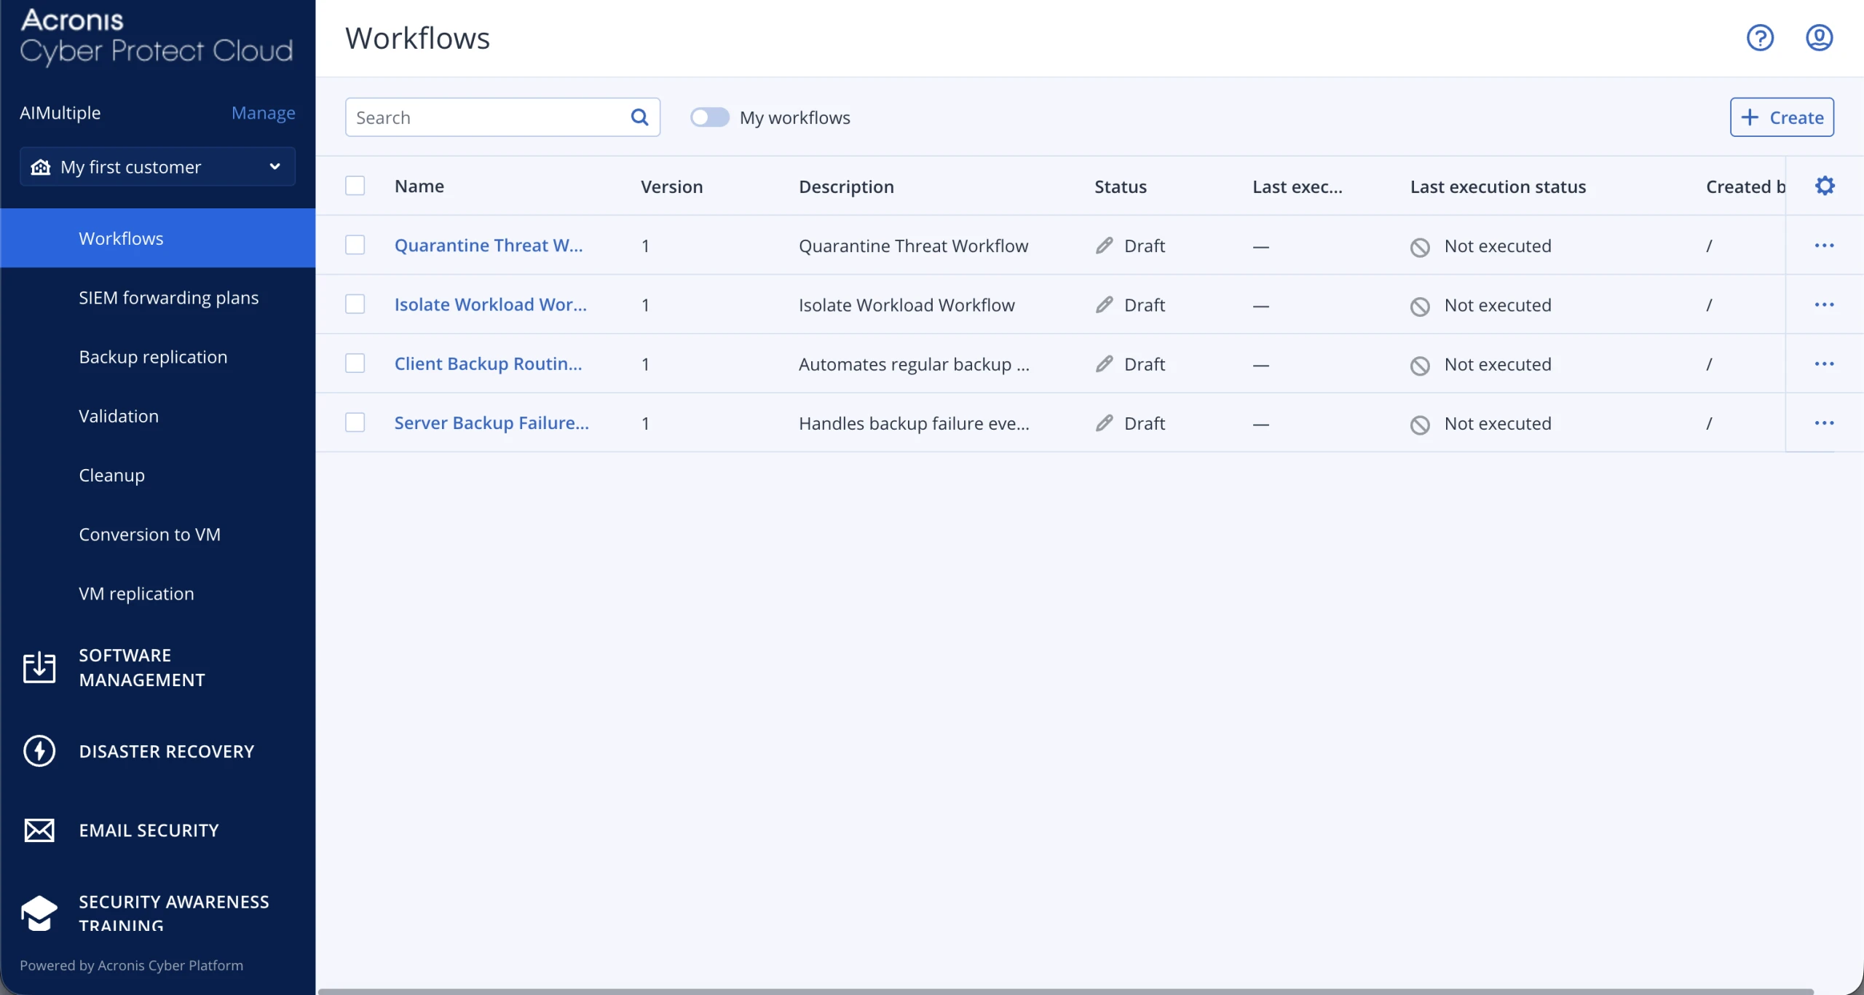Open Quarantine Threat W... workflow link
The width and height of the screenshot is (1864, 995).
pos(489,245)
